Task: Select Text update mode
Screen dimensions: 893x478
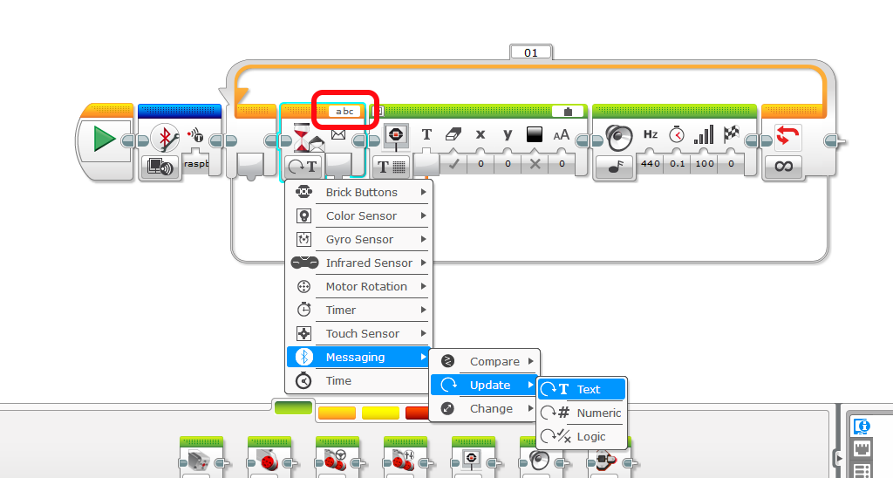Action: tap(582, 389)
